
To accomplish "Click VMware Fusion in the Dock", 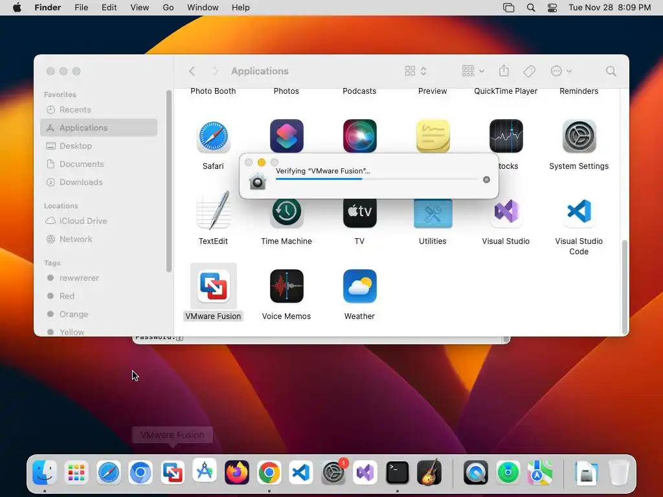I will click(x=172, y=472).
